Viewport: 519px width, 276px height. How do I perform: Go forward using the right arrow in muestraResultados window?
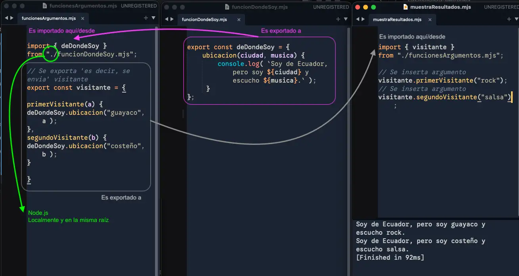click(364, 19)
